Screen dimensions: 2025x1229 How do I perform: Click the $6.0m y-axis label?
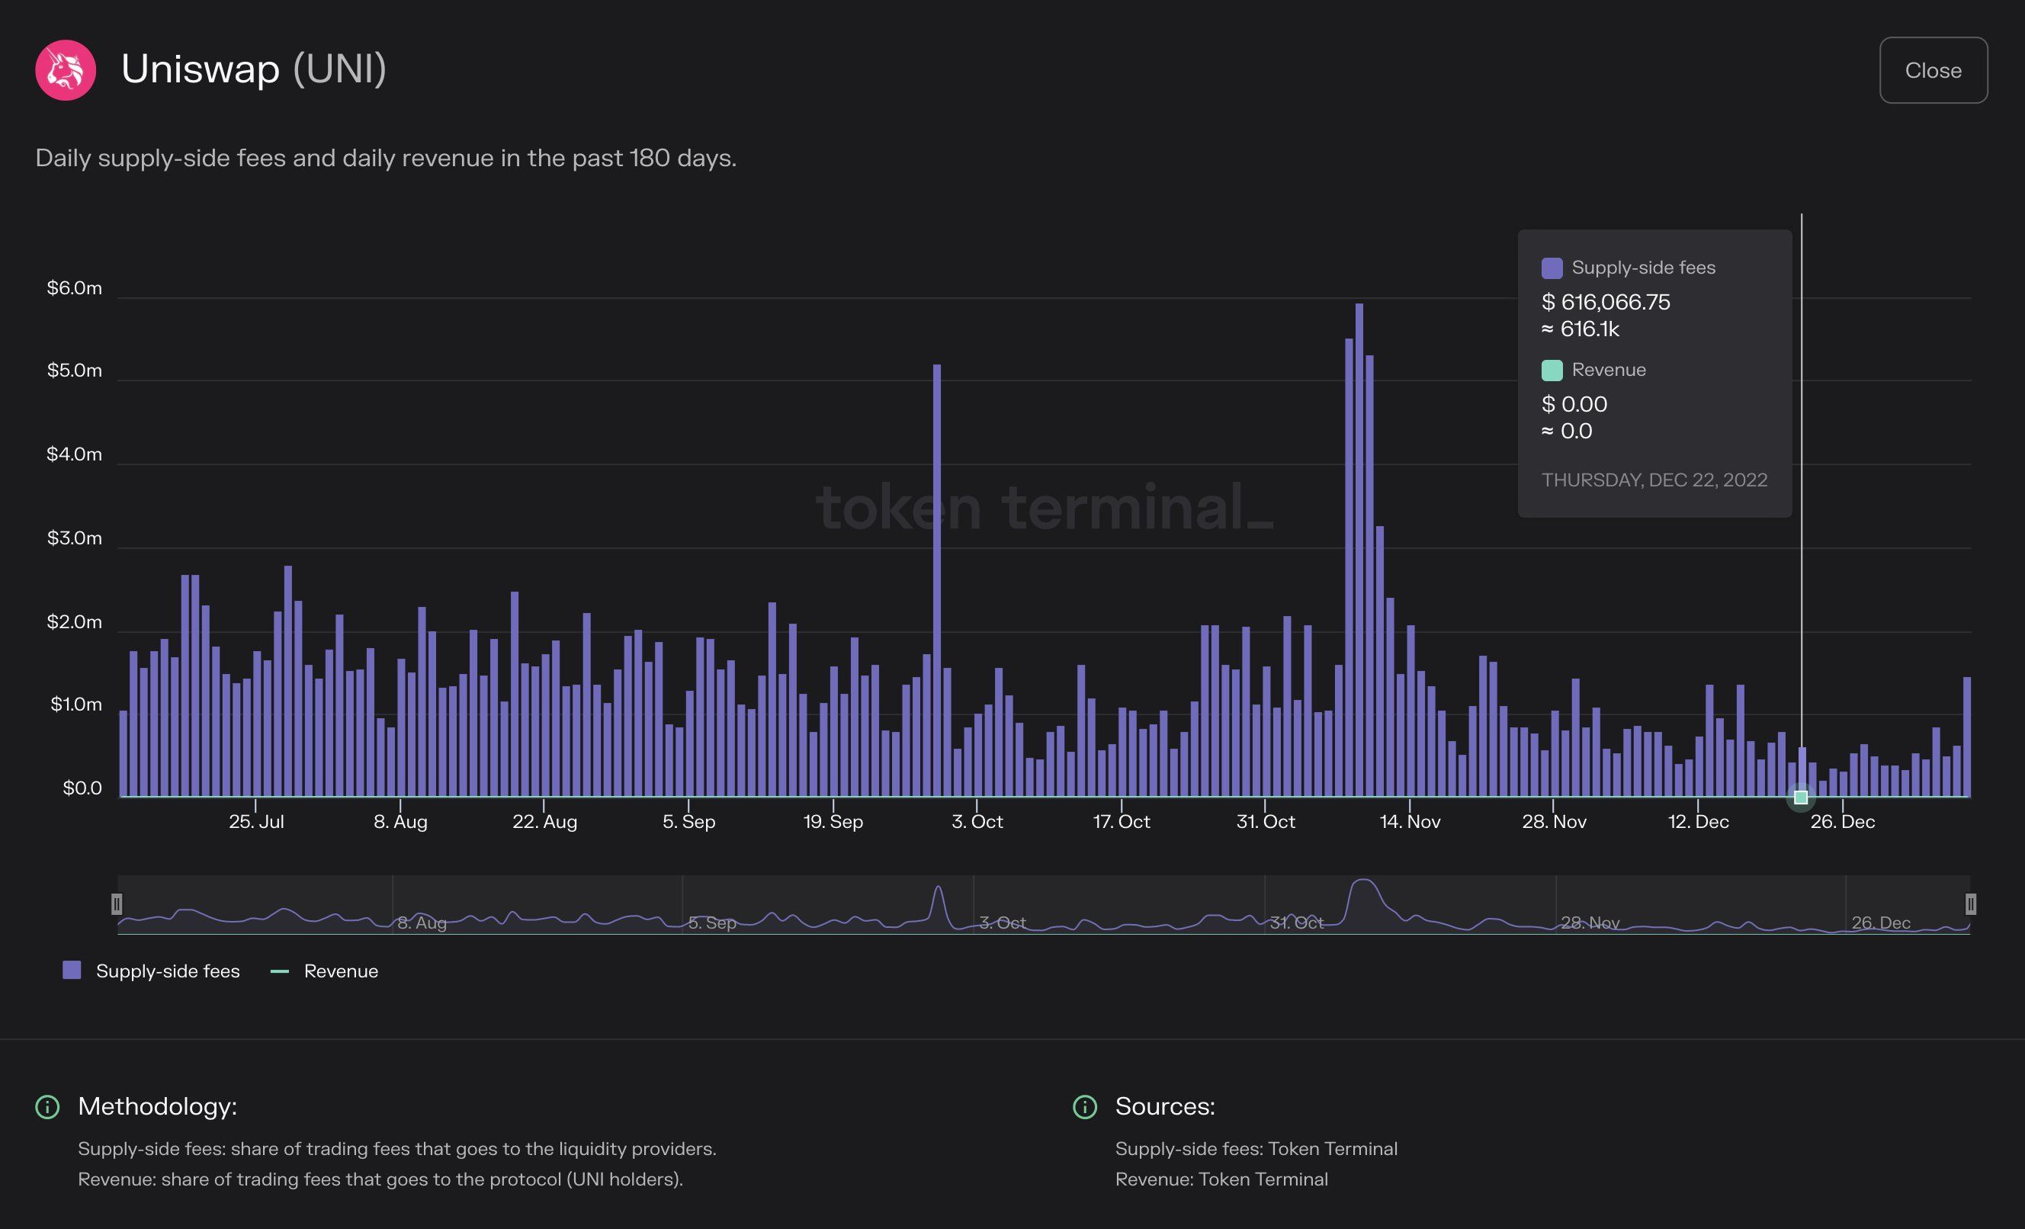coord(74,287)
